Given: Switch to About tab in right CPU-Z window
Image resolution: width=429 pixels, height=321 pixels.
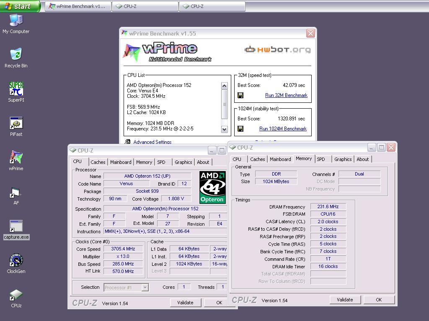Looking at the screenshot, I should [362, 159].
